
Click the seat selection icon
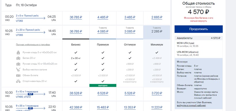pyautogui.click(x=18, y=70)
